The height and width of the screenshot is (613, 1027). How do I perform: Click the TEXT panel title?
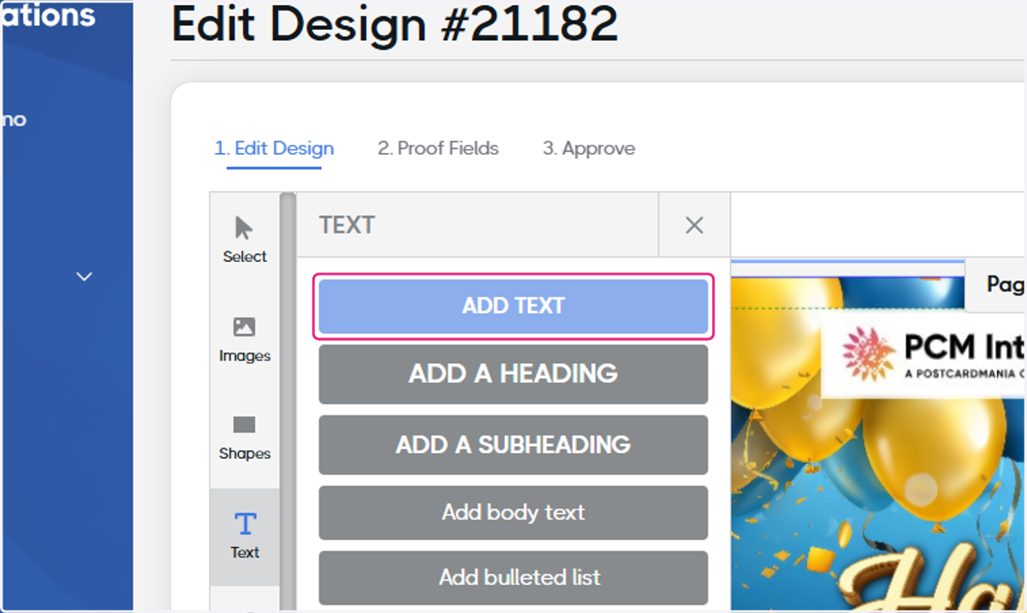347,225
